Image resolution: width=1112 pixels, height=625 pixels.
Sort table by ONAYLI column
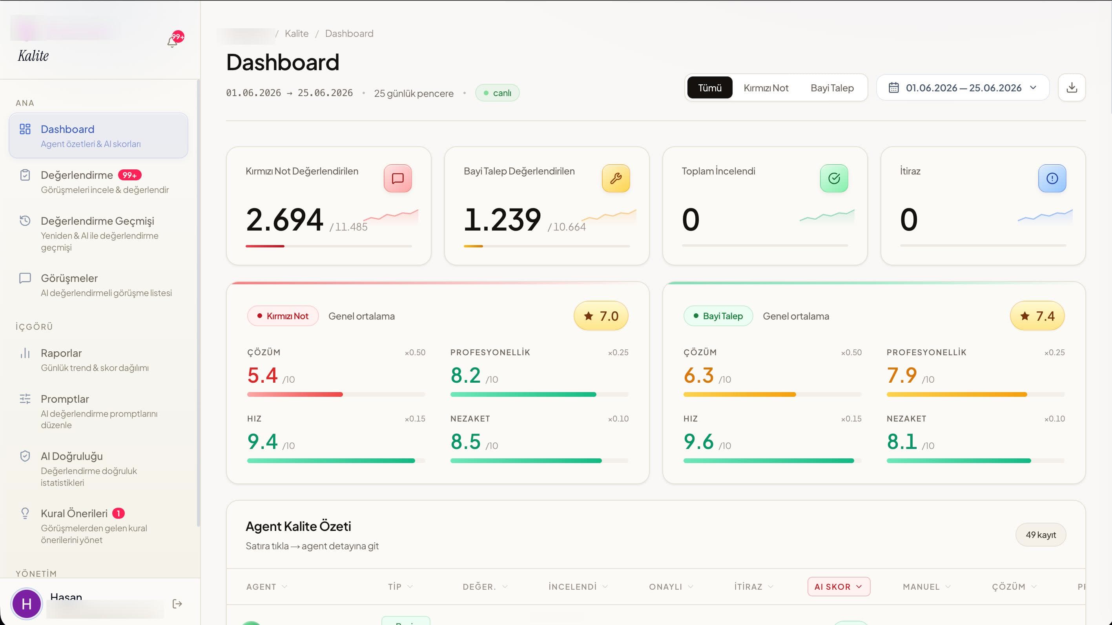pyautogui.click(x=671, y=587)
